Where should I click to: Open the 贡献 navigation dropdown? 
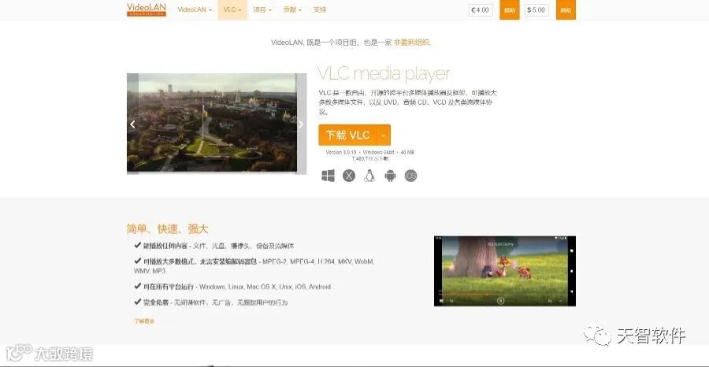coord(292,9)
